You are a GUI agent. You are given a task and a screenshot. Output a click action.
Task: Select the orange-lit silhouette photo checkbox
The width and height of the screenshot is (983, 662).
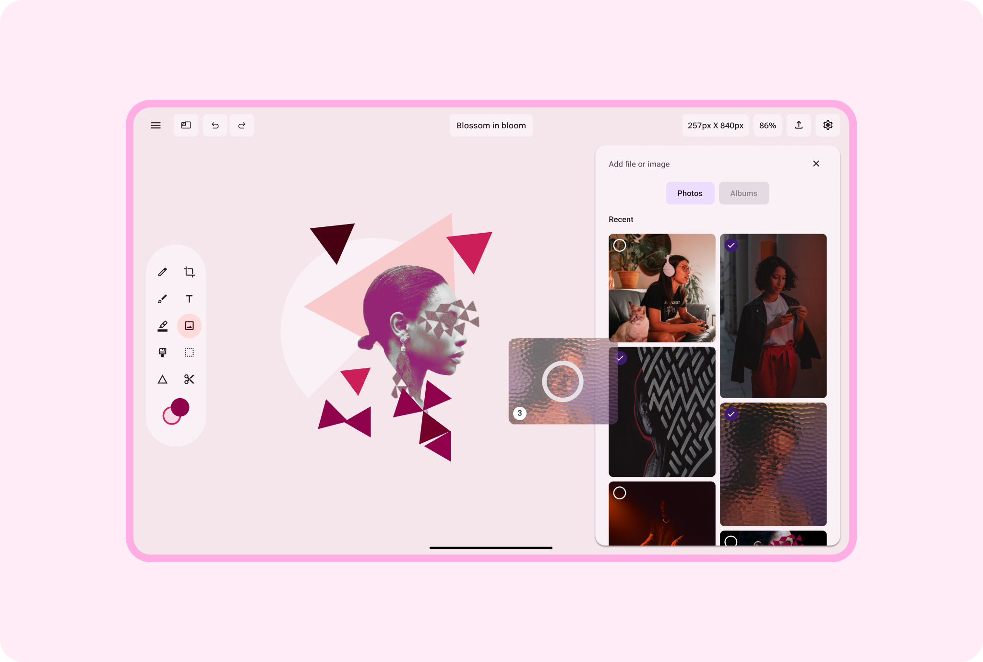(620, 493)
